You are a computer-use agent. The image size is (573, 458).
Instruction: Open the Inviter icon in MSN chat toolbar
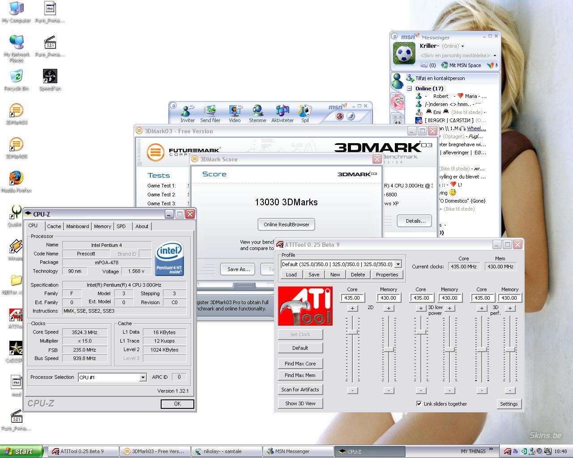pyautogui.click(x=187, y=111)
